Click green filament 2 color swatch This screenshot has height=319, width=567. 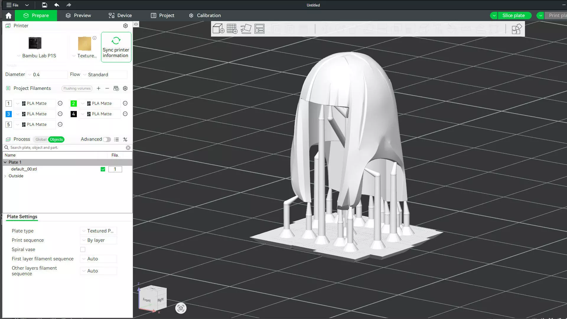pos(74,104)
